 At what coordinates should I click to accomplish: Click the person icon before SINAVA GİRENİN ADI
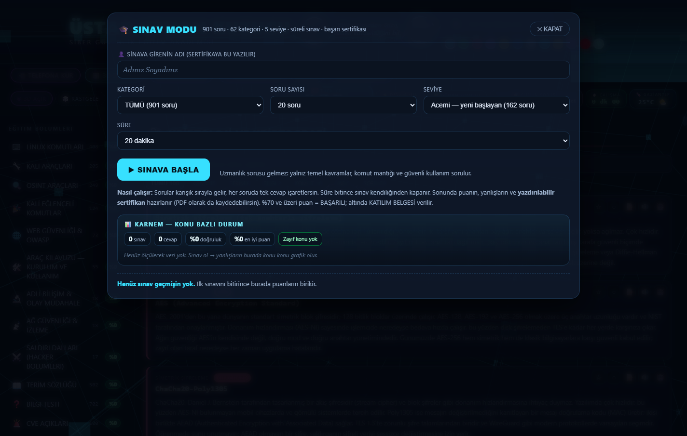(x=121, y=54)
